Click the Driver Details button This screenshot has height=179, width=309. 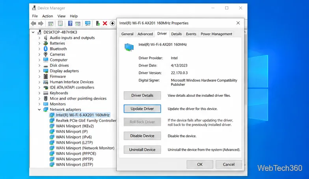(x=142, y=95)
